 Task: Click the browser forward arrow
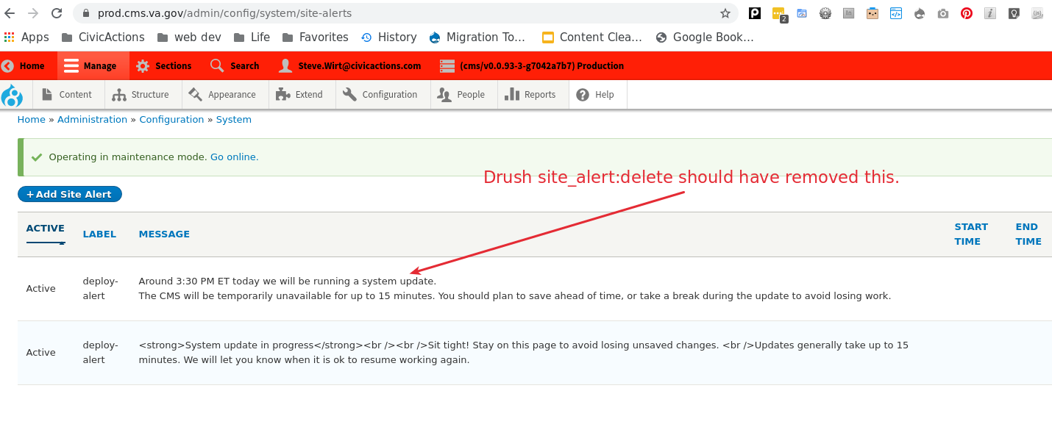[x=33, y=13]
